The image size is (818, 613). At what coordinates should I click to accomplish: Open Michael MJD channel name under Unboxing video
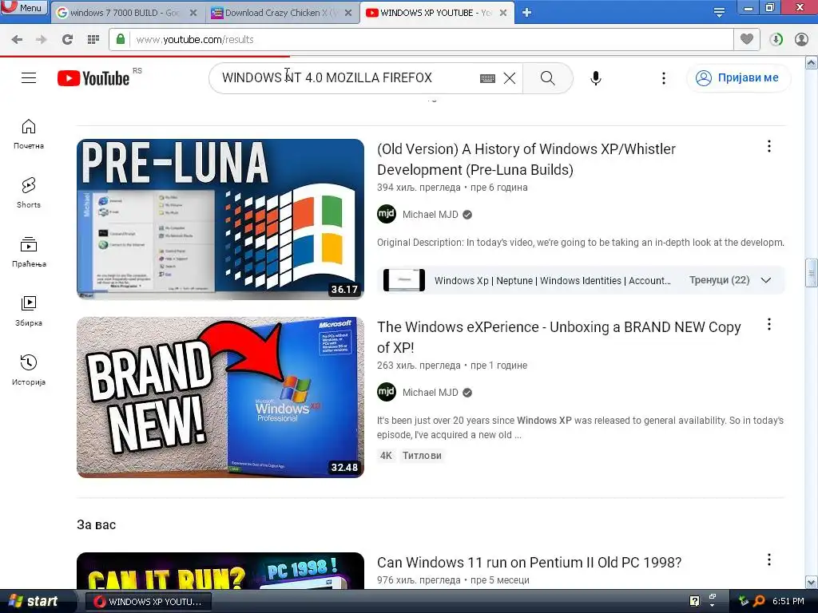coord(431,393)
